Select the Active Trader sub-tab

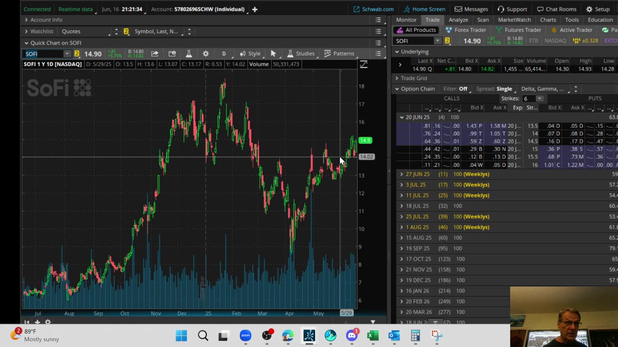point(572,30)
